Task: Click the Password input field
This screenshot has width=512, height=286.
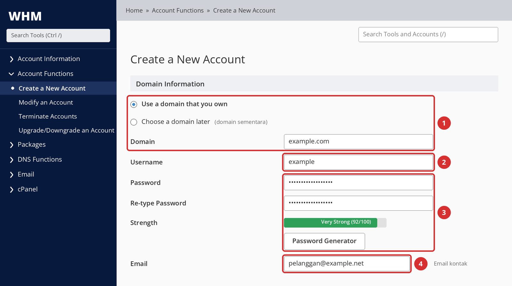Action: [x=358, y=183]
